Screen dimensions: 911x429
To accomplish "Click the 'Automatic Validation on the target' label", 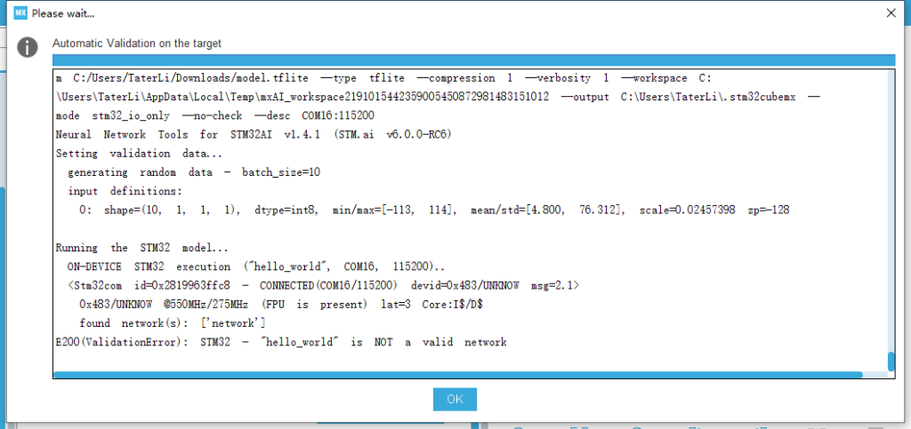I will coord(136,44).
